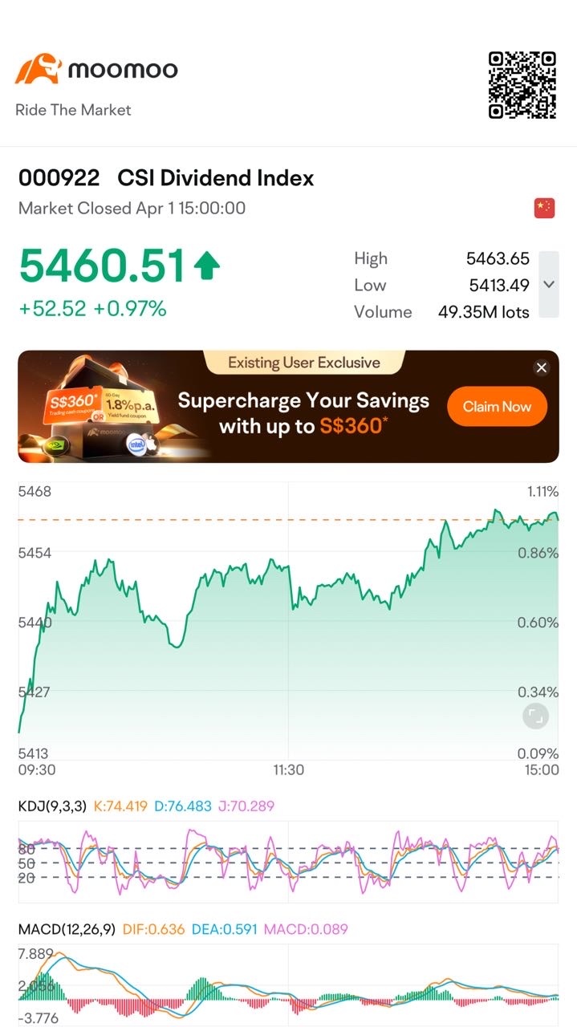The width and height of the screenshot is (577, 1027).
Task: Click Claim Now on the banner
Action: pyautogui.click(x=497, y=406)
